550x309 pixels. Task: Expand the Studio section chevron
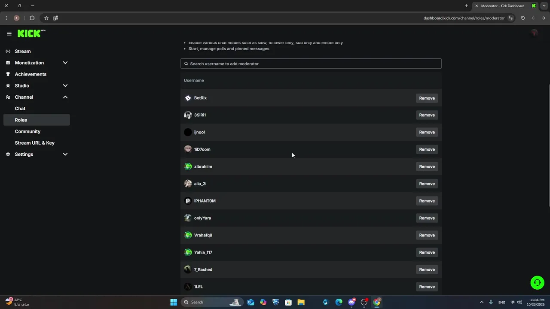click(65, 85)
